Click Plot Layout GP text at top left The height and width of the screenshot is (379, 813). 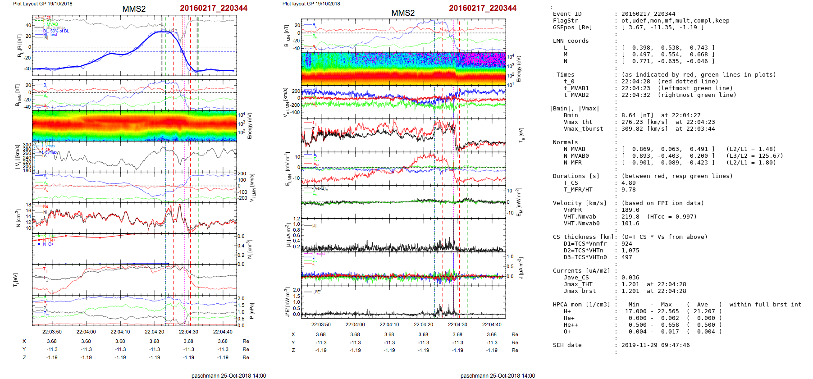(x=42, y=4)
